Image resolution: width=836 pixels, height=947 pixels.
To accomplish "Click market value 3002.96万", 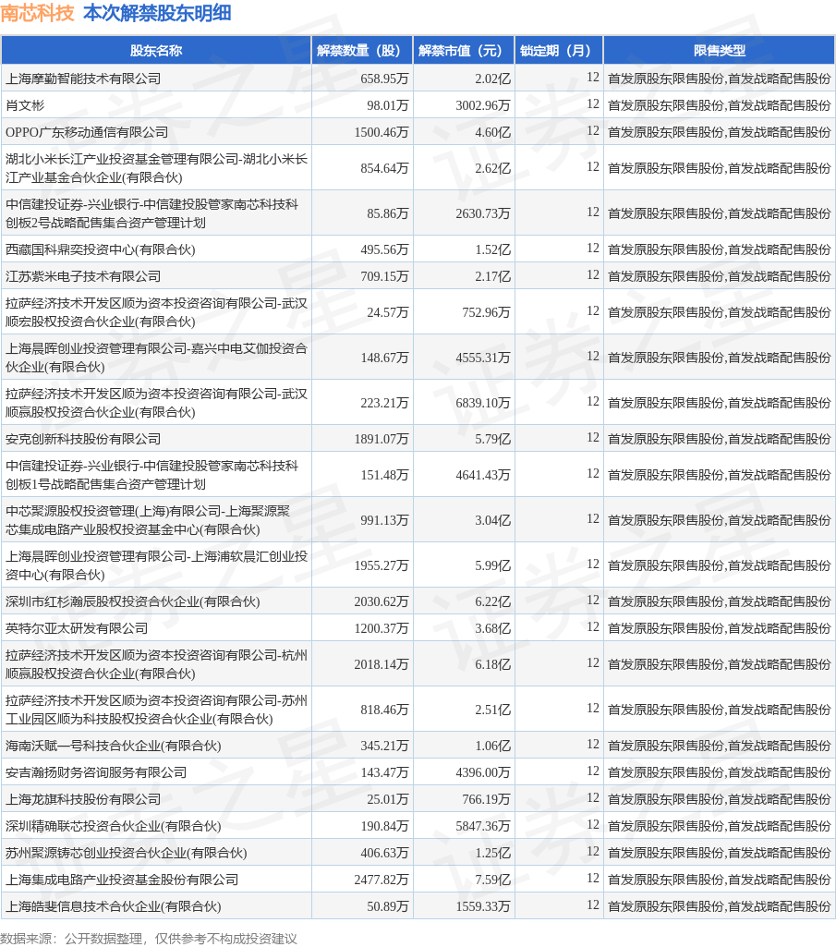I will click(x=482, y=105).
